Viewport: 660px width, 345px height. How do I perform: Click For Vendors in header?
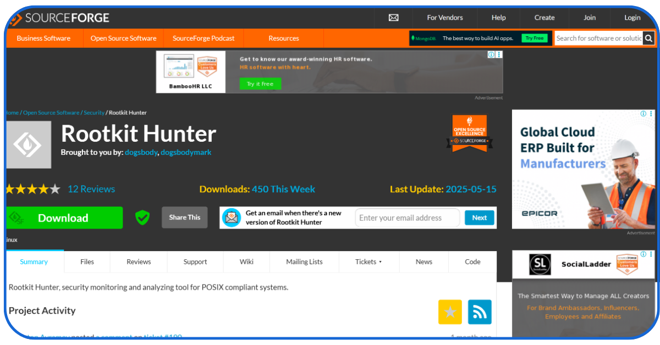click(x=445, y=18)
